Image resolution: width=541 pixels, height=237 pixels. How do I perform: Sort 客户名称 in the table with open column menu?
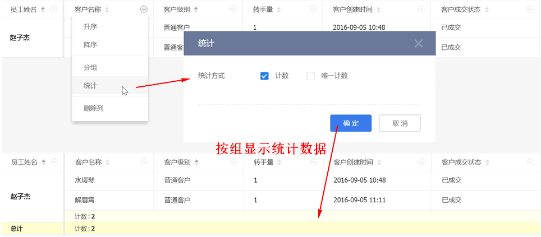coord(107,10)
